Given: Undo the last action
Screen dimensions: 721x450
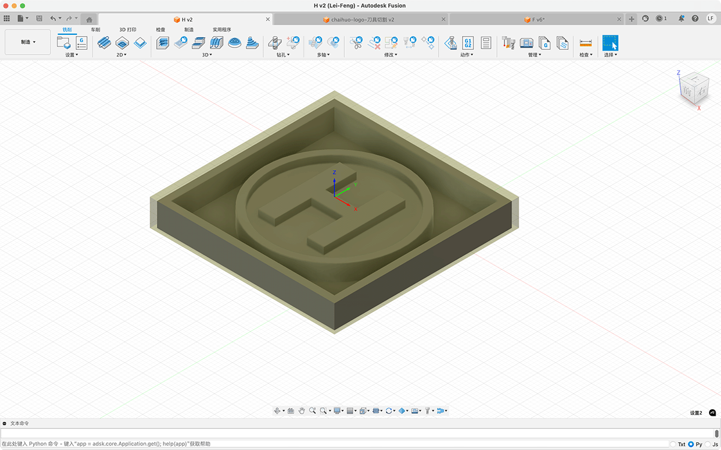Looking at the screenshot, I should point(53,19).
